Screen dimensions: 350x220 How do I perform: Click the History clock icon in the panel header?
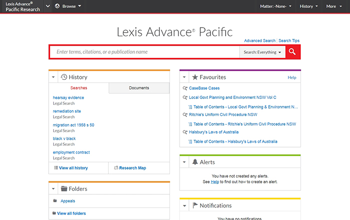tap(64, 77)
